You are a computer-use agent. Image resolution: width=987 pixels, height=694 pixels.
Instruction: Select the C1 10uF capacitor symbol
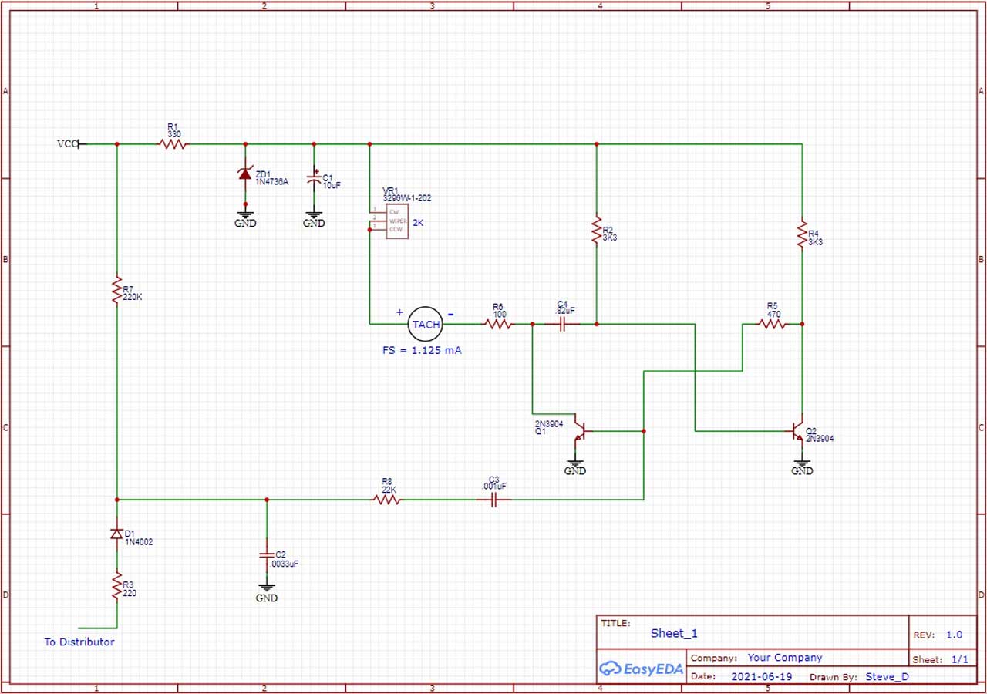tap(314, 178)
